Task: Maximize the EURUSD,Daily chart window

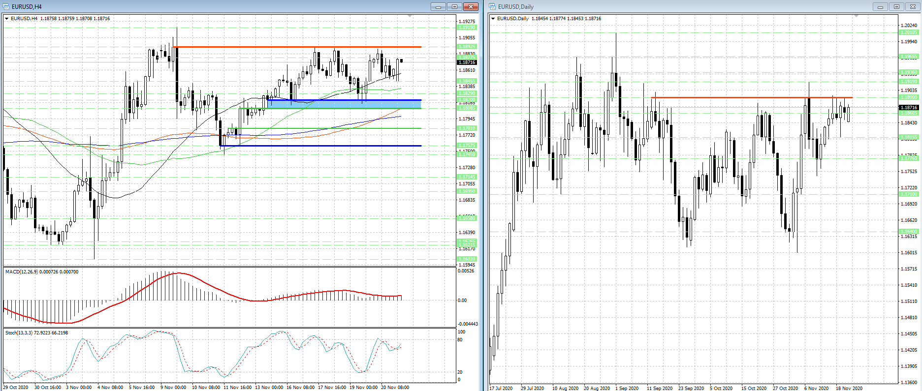Action: point(896,6)
